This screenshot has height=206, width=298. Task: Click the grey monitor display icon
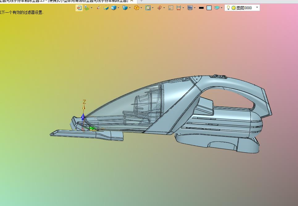(190, 8)
